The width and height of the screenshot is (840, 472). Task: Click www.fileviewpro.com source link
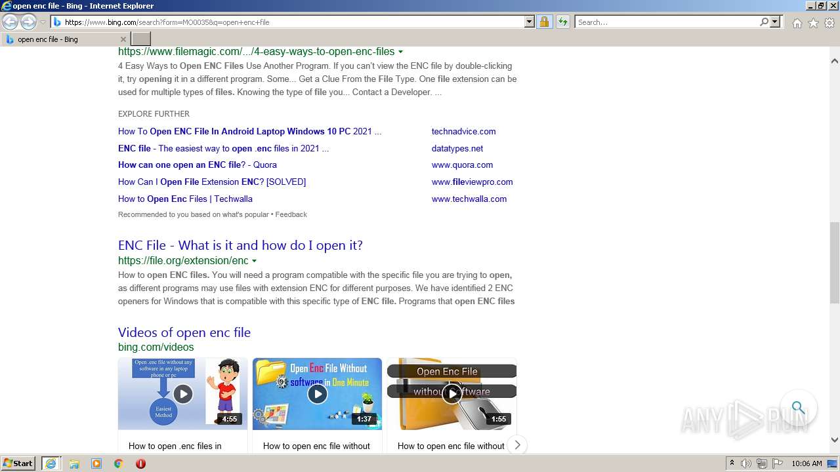point(472,182)
